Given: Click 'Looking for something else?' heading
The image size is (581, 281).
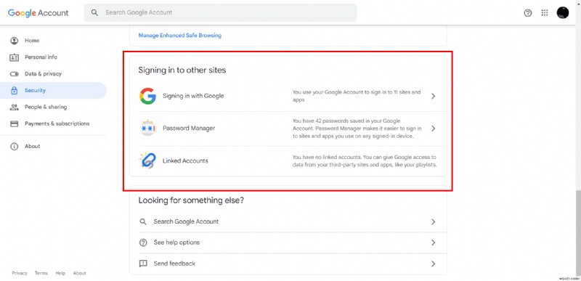Looking at the screenshot, I should click(191, 200).
